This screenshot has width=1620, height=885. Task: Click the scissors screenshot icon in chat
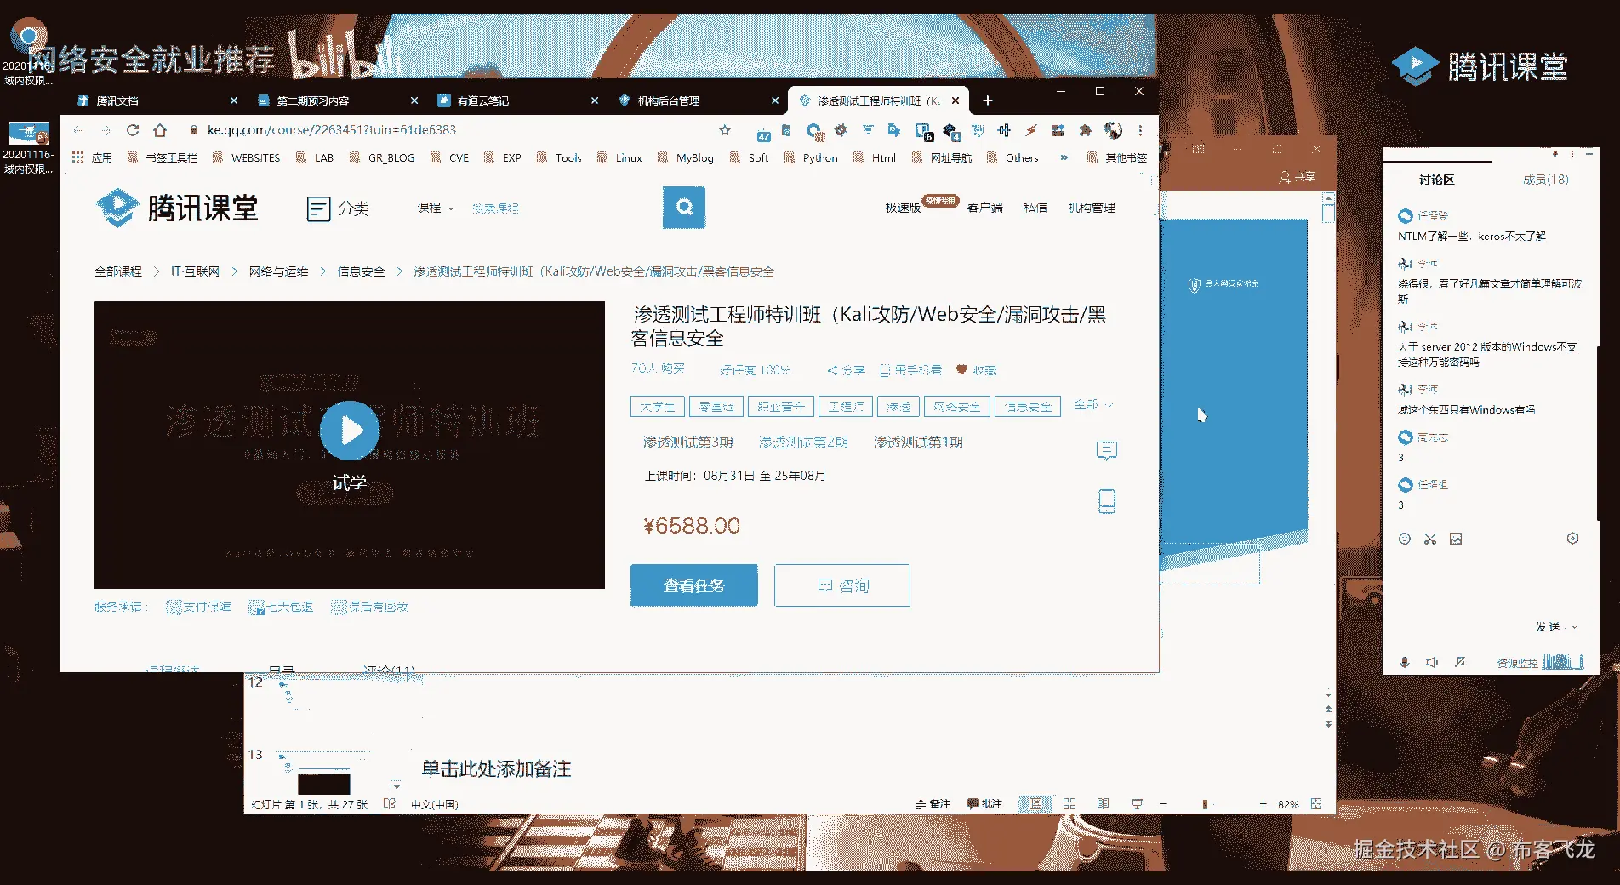[x=1430, y=539]
